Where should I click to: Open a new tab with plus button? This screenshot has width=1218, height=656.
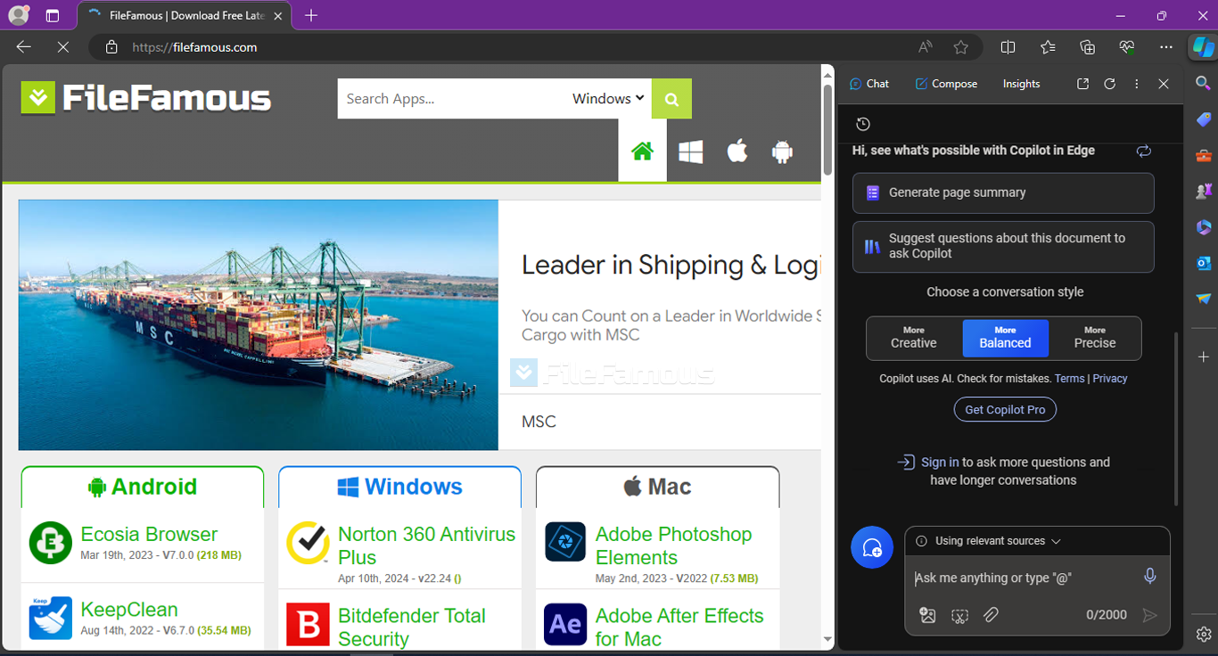[x=310, y=15]
